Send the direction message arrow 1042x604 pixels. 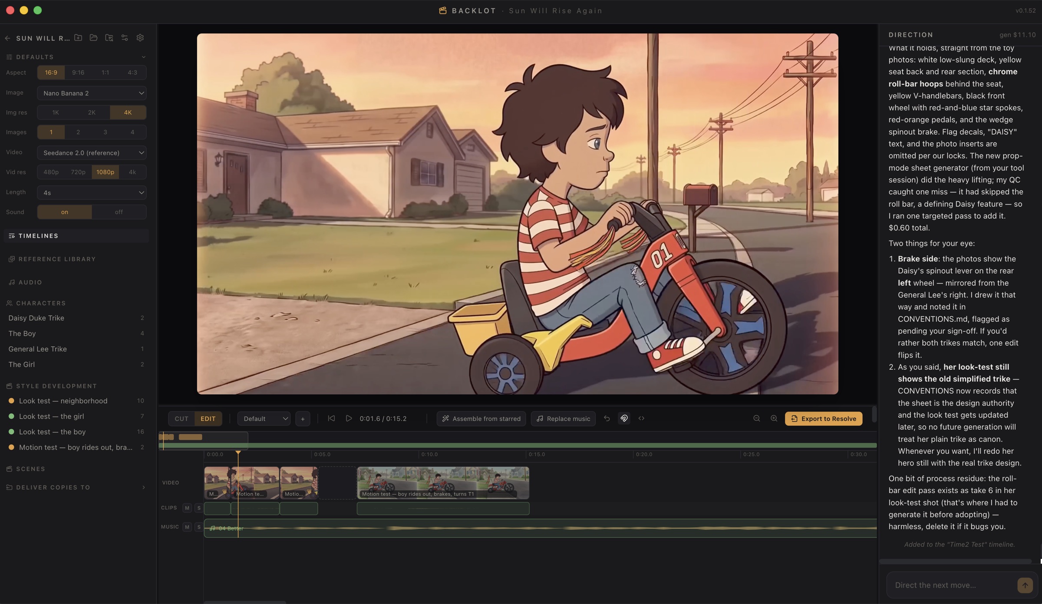pyautogui.click(x=1025, y=585)
